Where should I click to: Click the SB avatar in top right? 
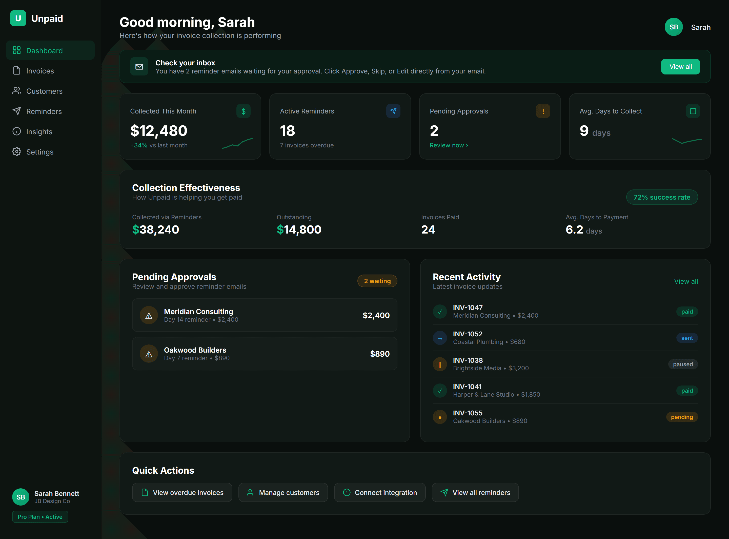click(674, 27)
